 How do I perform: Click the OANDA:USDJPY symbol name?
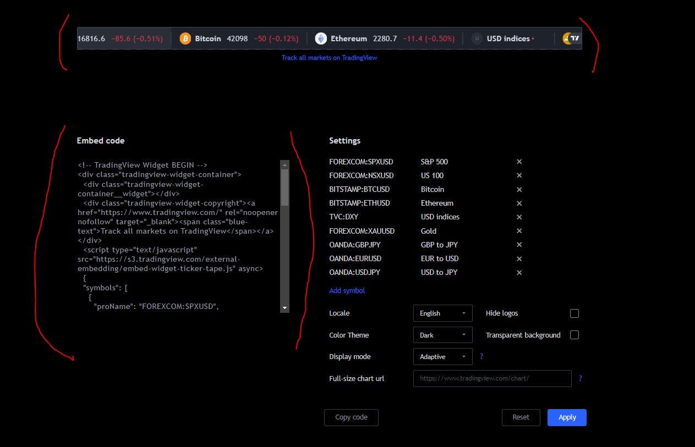pos(354,272)
